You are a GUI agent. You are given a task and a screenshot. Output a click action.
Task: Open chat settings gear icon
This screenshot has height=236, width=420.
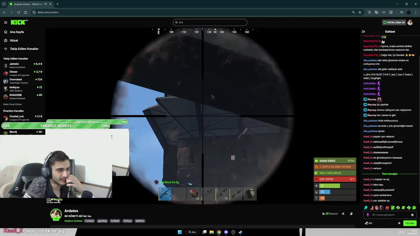click(399, 223)
